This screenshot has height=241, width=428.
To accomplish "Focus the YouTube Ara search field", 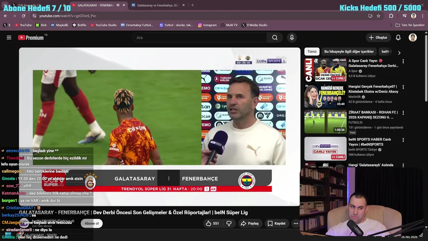I will pyautogui.click(x=200, y=37).
